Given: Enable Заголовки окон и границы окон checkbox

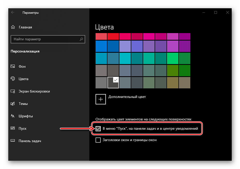Looking at the screenshot, I should 98,140.
